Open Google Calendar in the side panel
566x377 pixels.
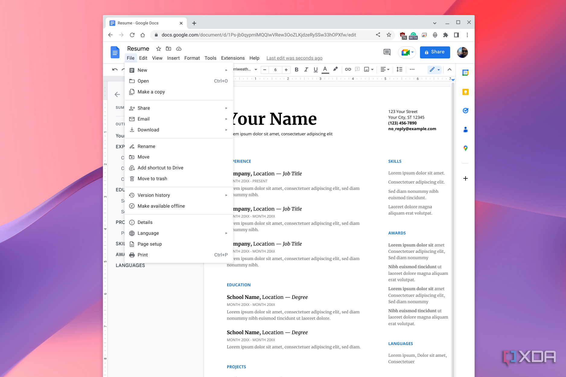(466, 73)
